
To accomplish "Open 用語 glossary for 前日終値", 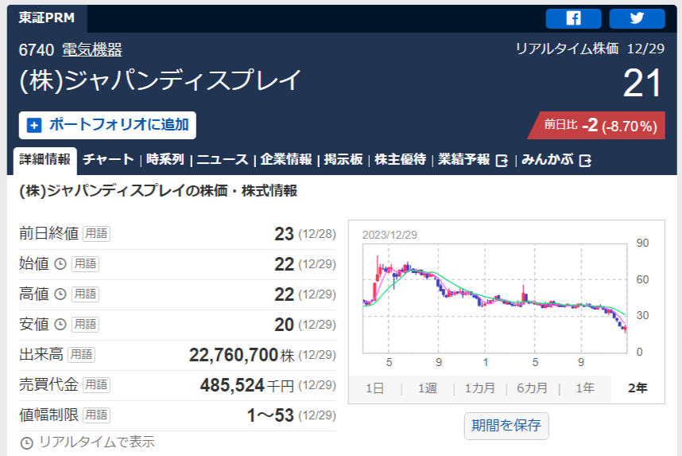I will [96, 234].
